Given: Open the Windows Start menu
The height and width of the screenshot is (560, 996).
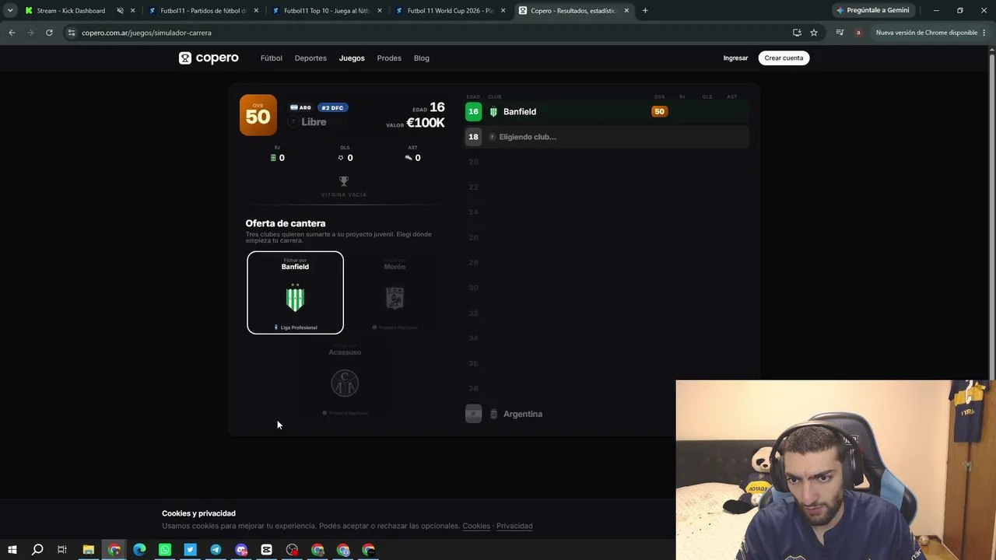Looking at the screenshot, I should pos(12,550).
